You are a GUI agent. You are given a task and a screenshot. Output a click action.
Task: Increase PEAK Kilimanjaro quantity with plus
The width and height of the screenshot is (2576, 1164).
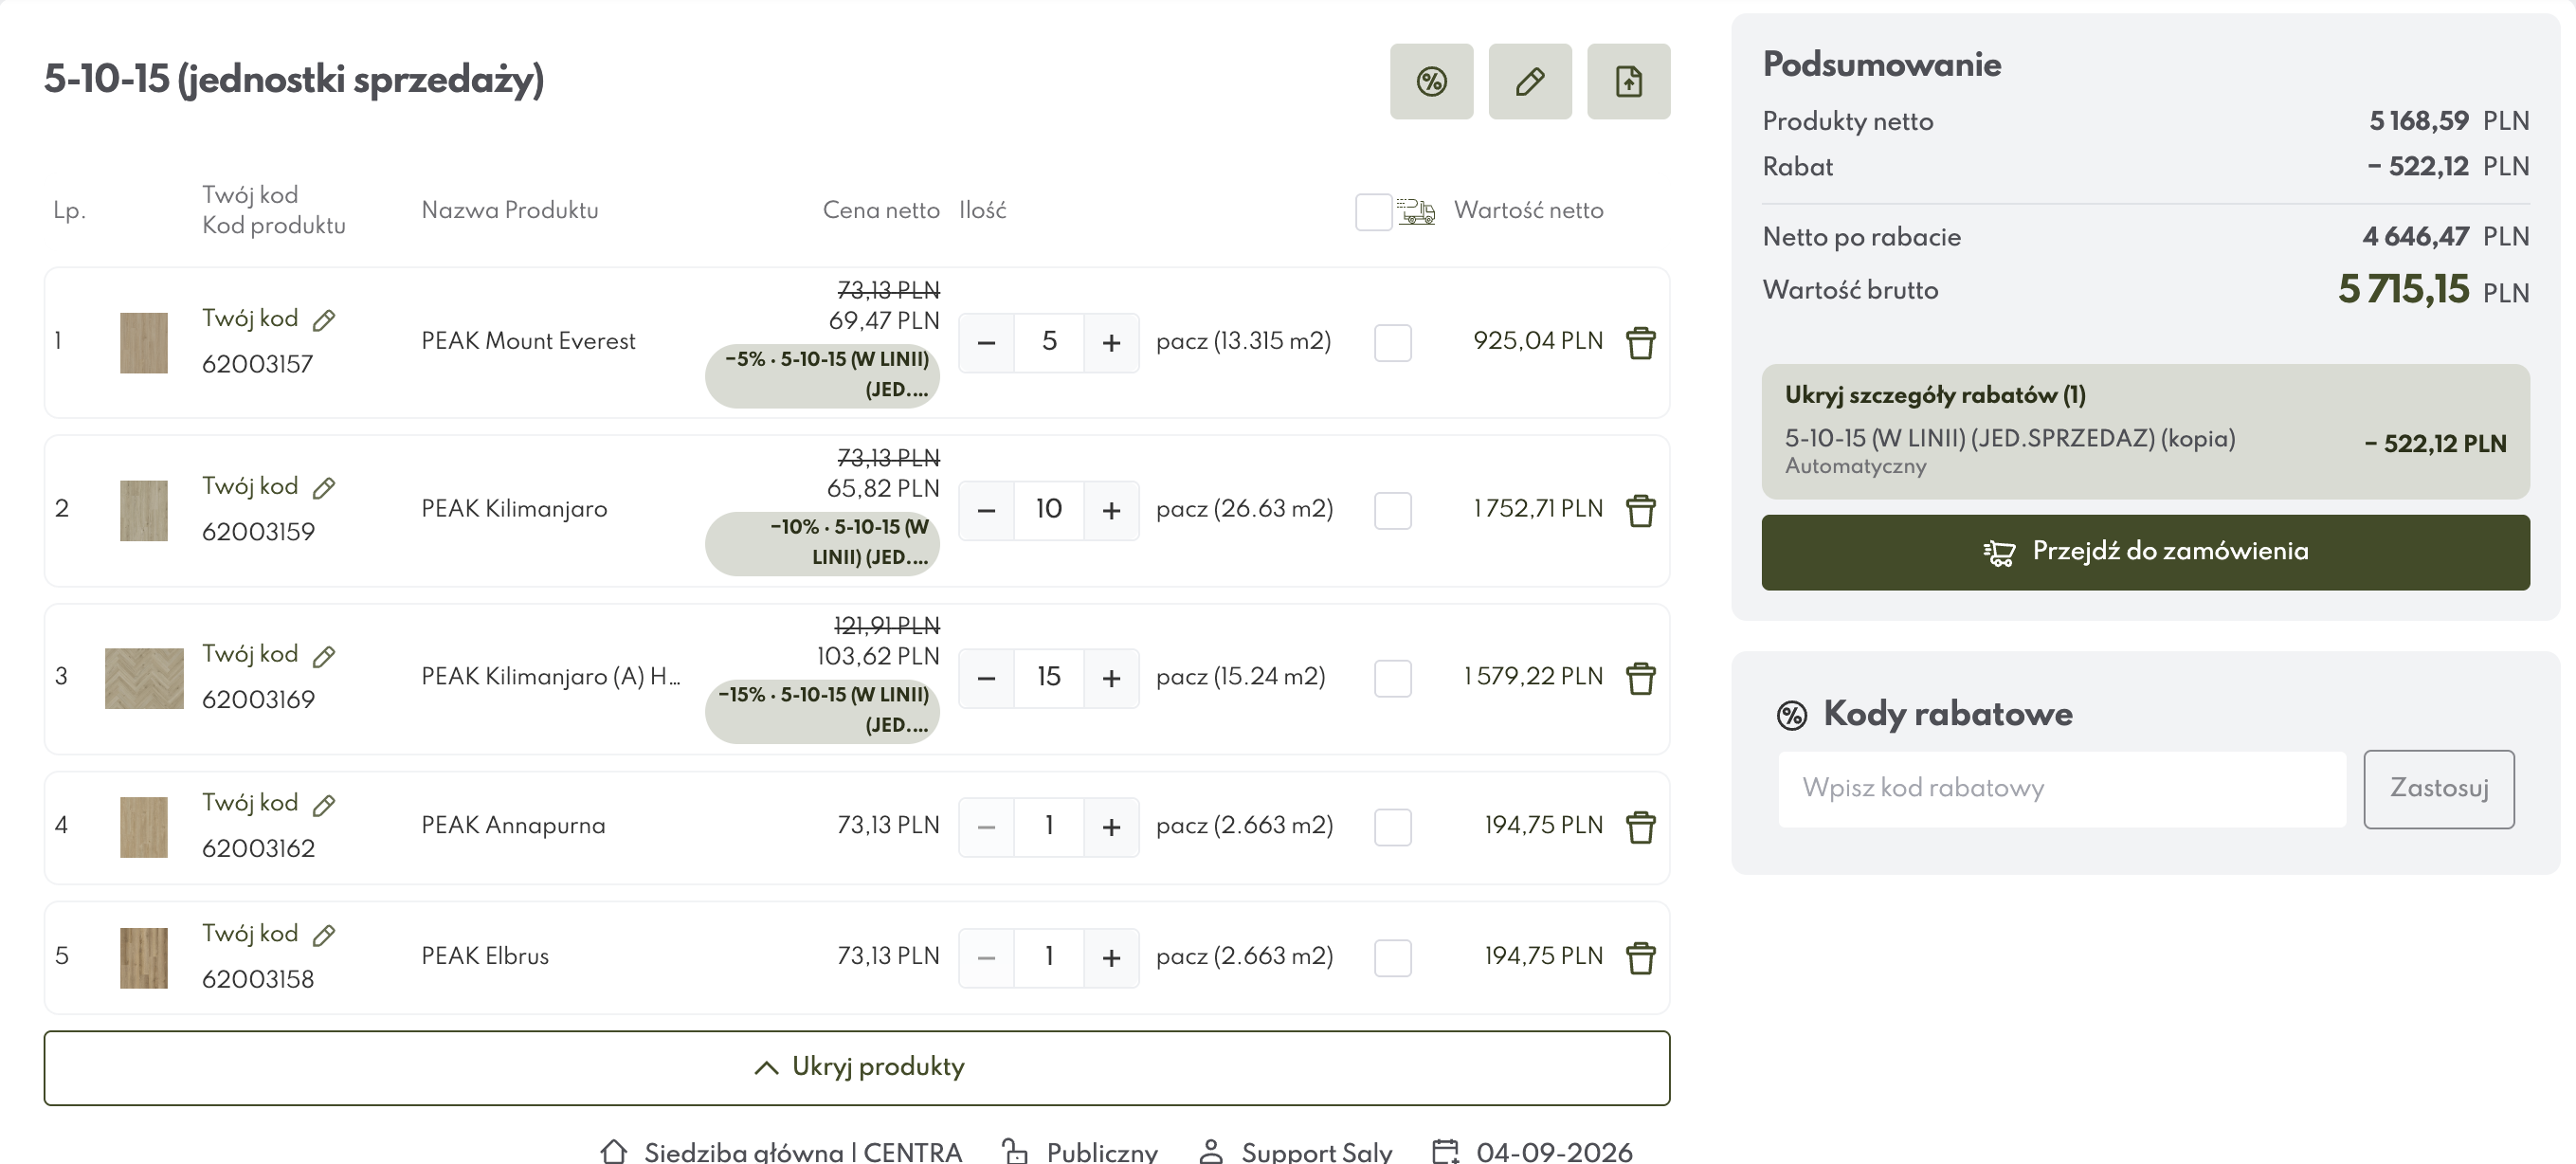pyautogui.click(x=1111, y=511)
